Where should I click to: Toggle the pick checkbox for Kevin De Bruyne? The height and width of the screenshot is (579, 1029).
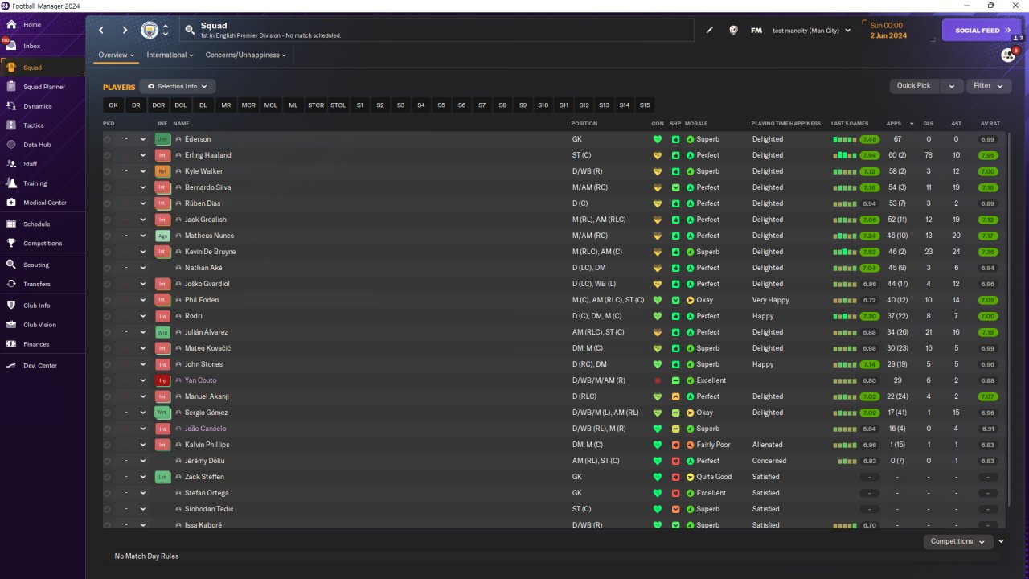coord(107,252)
